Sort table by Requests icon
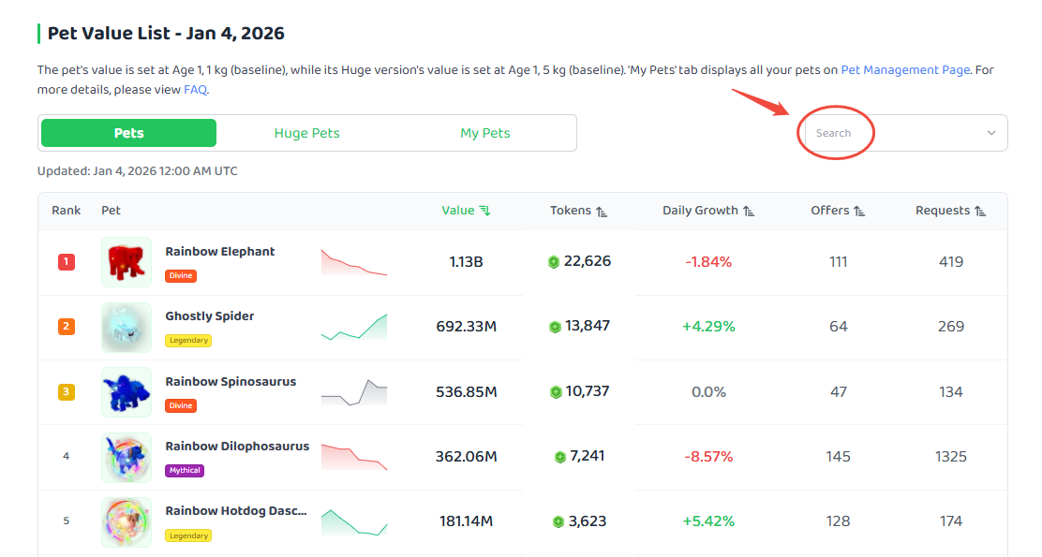Screen dimensions: 1042x557 [x=980, y=212]
